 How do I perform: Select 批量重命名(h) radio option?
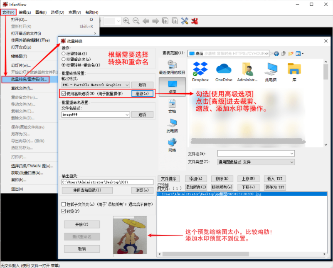[x=76, y=59]
